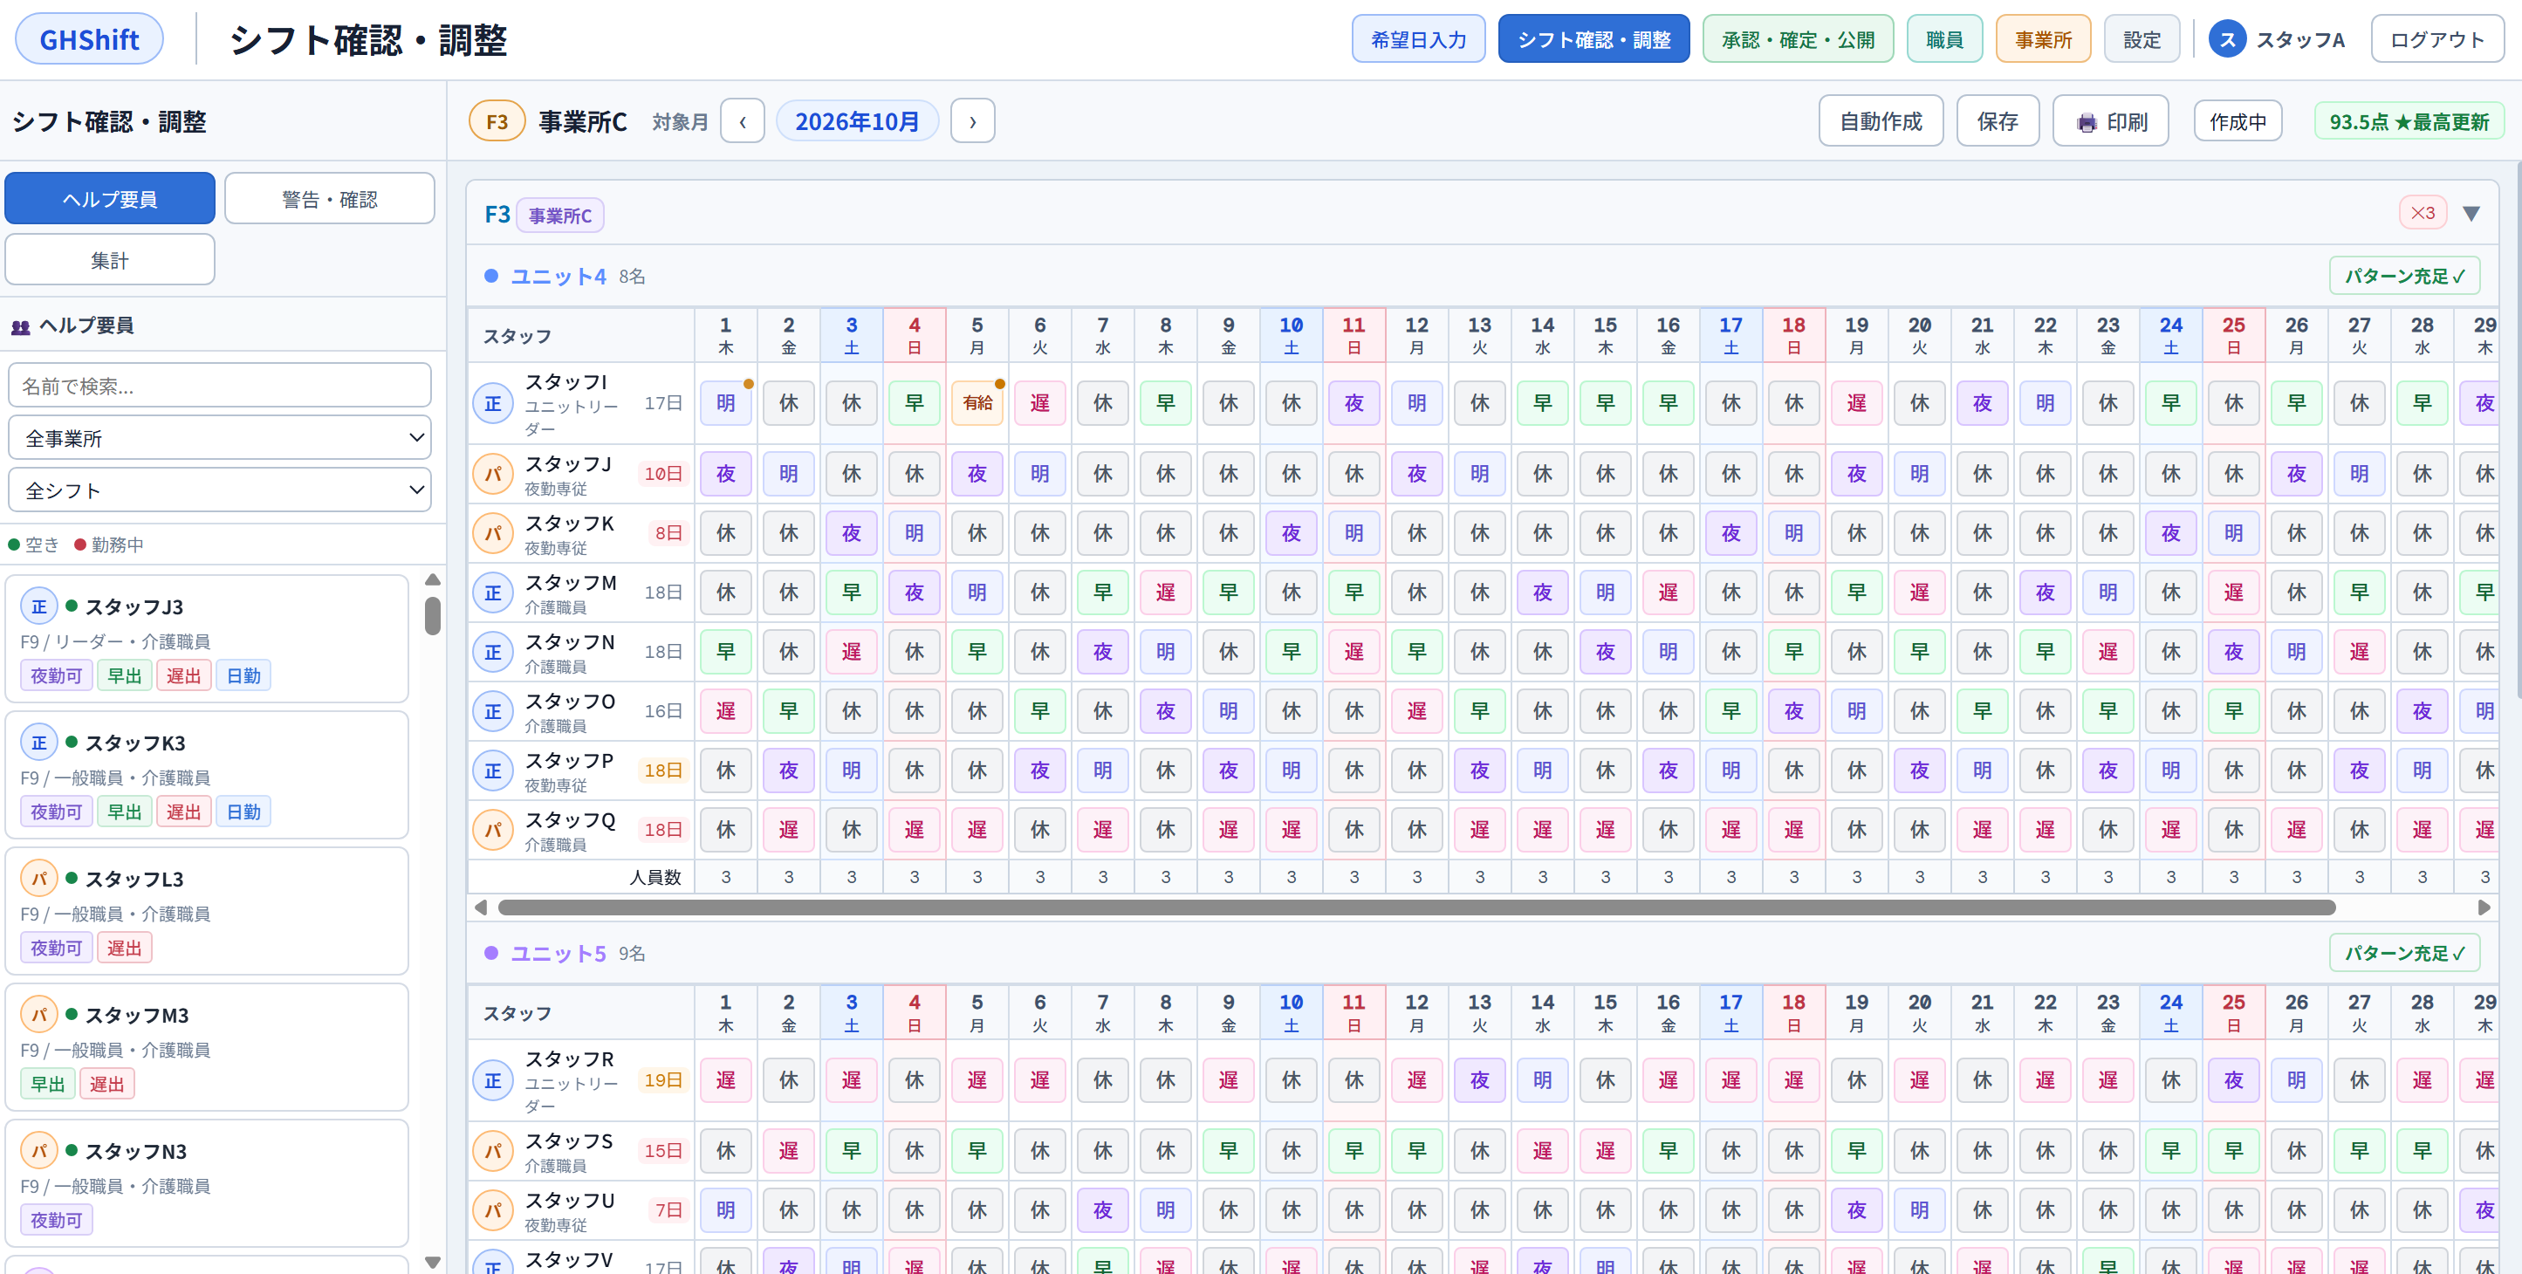
Task: Click the パ badge for スタッフQ
Action: (493, 830)
